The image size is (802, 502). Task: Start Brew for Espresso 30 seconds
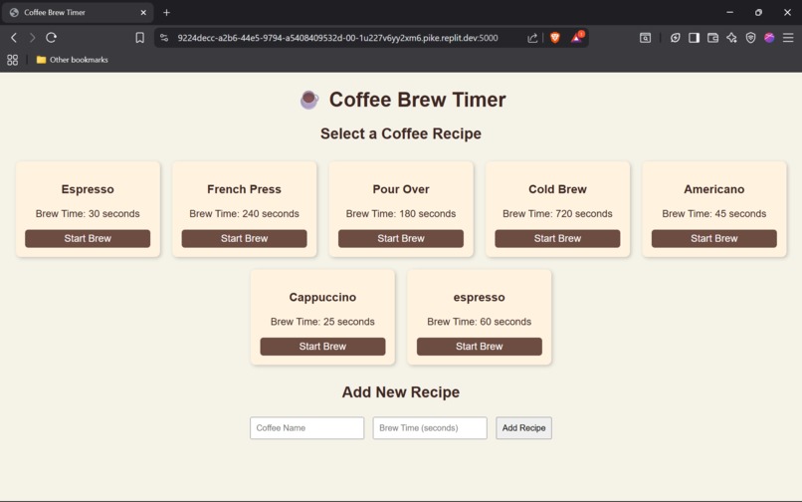pos(88,238)
